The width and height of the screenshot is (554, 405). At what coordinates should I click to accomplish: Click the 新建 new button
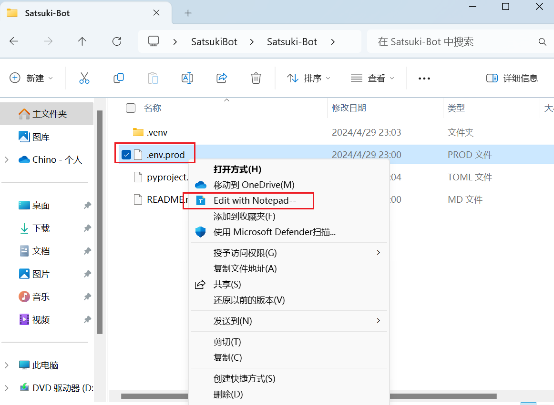tap(31, 78)
